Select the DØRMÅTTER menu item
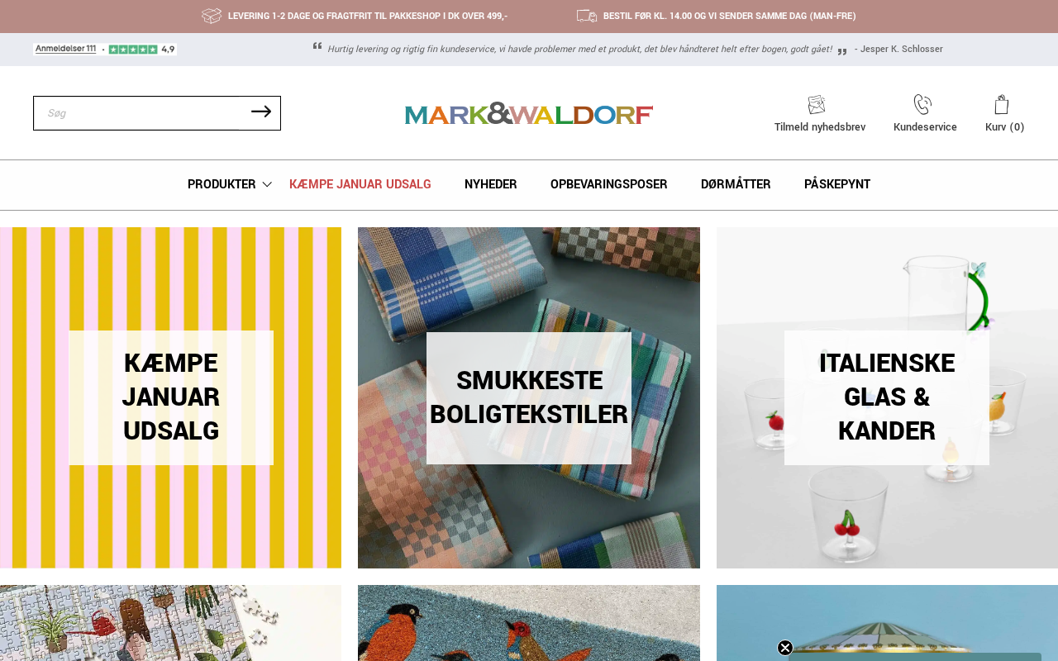The width and height of the screenshot is (1058, 661). coord(736,184)
